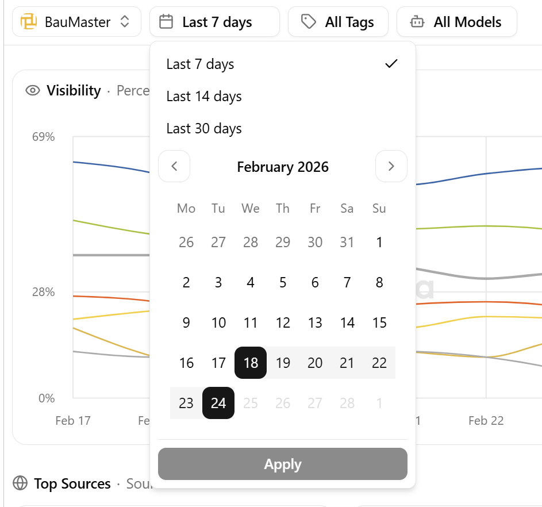The width and height of the screenshot is (542, 507).
Task: Open the All Tags dropdown filter
Action: click(x=338, y=21)
